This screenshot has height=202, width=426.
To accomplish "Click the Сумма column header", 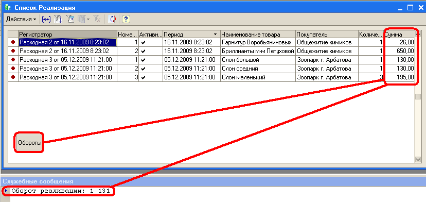I will (x=399, y=35).
